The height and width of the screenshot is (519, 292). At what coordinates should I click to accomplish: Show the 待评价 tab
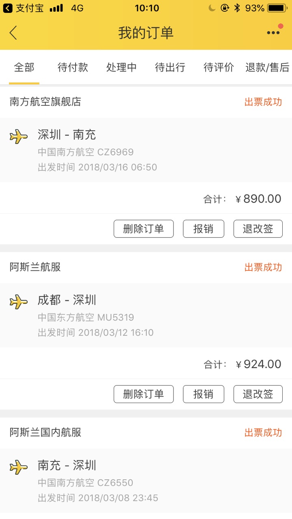[218, 67]
